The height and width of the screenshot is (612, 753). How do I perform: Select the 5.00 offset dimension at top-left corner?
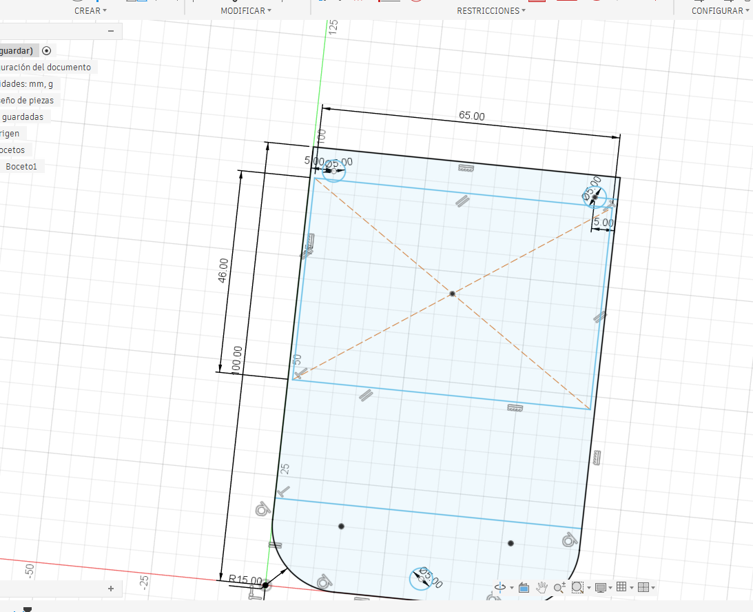pos(314,161)
